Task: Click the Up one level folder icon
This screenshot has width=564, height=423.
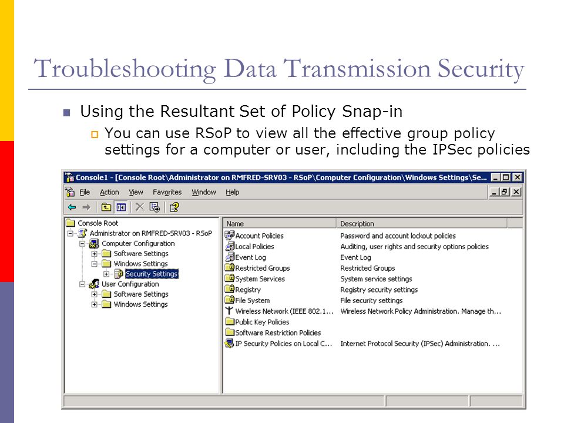Action: (106, 207)
